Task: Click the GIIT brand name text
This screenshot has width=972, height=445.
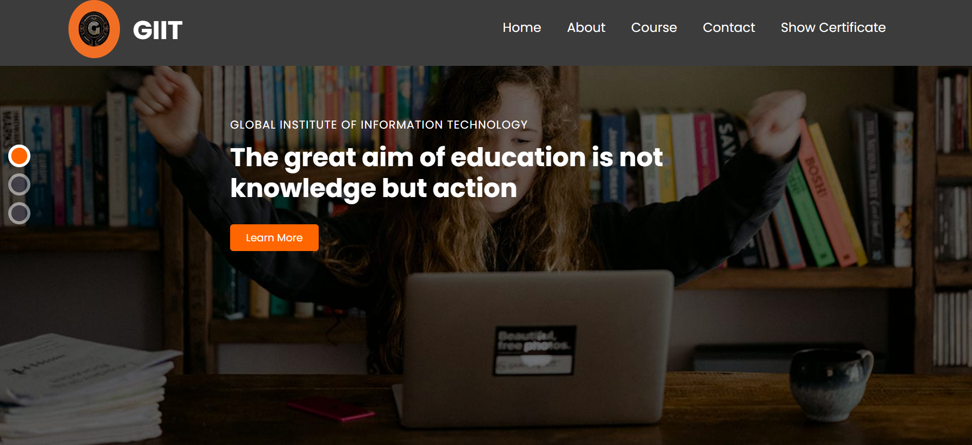Action: click(158, 30)
